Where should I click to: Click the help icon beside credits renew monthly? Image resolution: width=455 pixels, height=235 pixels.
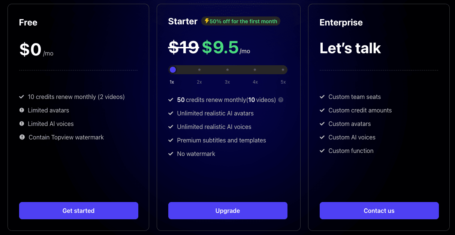[x=281, y=100]
